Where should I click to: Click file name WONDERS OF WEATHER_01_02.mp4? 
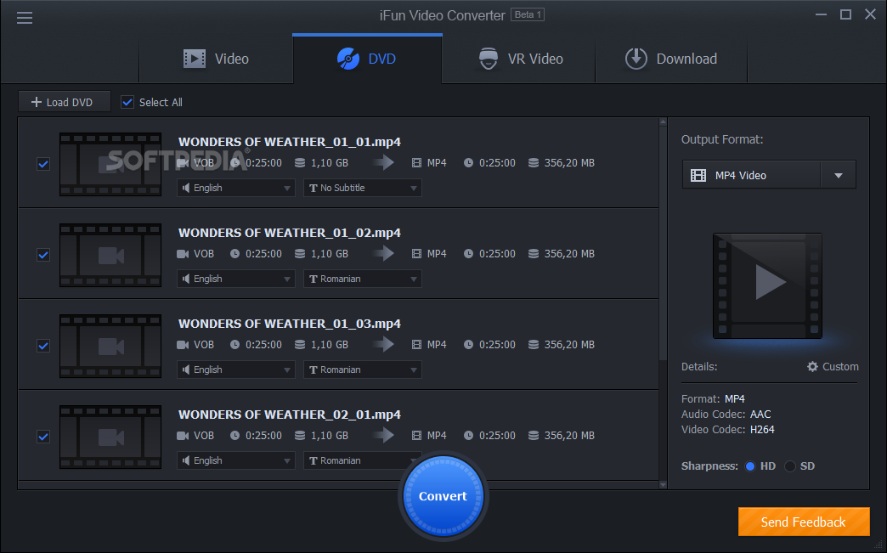coord(290,233)
